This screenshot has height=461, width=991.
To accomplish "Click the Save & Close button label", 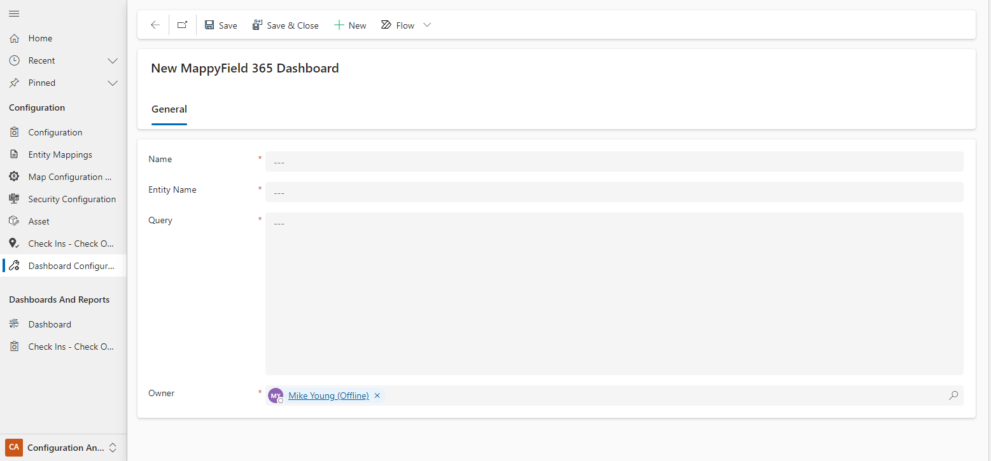I will (293, 25).
